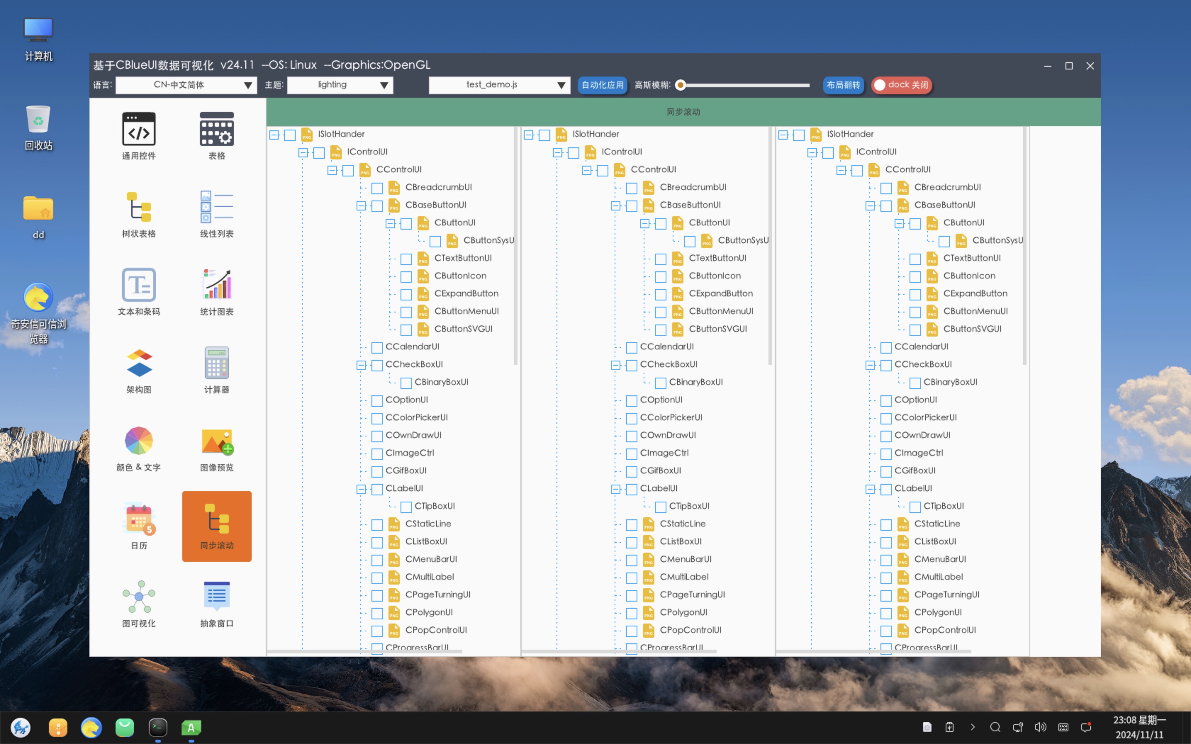Check the CStaticLine box in right tree

[886, 525]
